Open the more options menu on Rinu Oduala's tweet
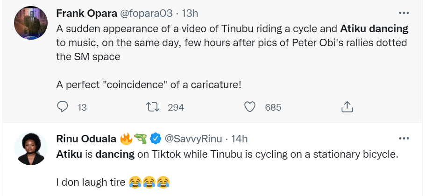 [x=403, y=138]
